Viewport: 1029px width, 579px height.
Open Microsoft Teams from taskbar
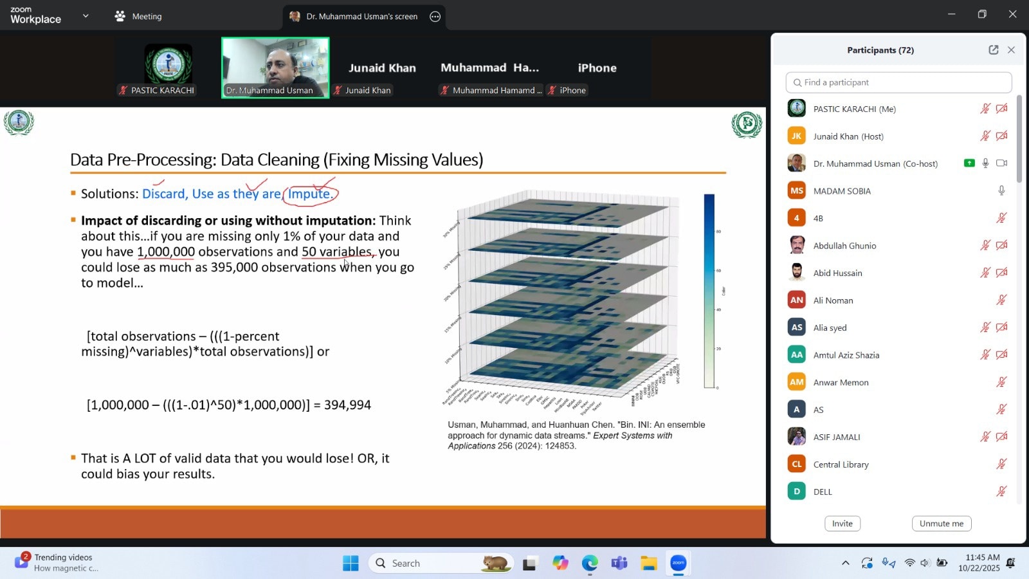click(x=619, y=564)
